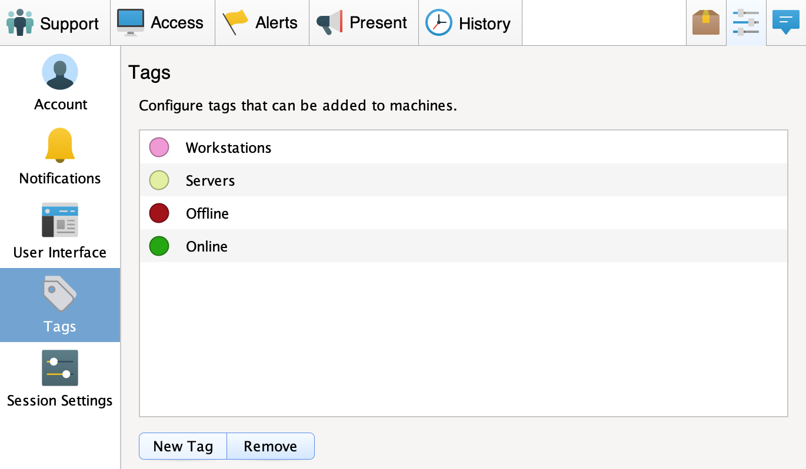Select the Workstations tag name

228,148
